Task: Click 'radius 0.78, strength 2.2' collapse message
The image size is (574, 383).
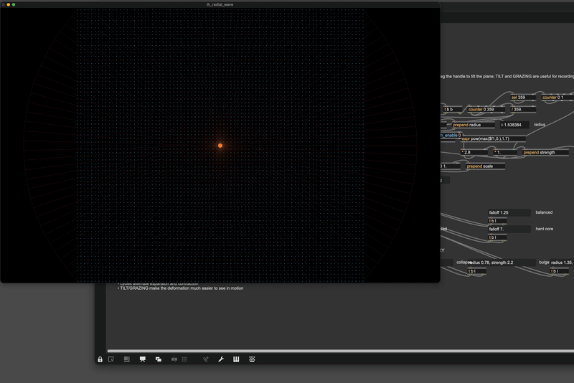Action: pyautogui.click(x=502, y=263)
